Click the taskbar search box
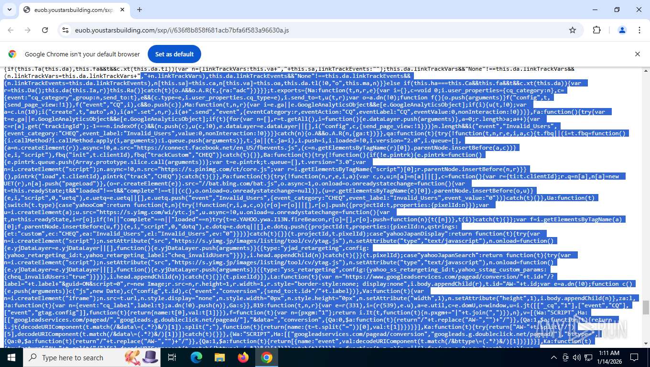 (92, 357)
